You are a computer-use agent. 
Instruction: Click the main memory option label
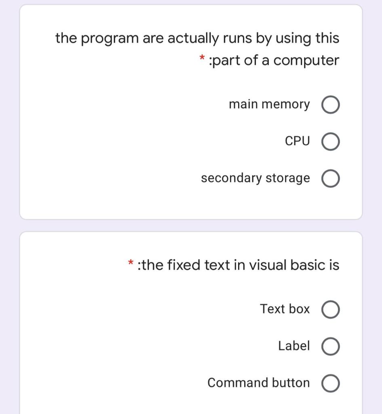[x=269, y=104]
